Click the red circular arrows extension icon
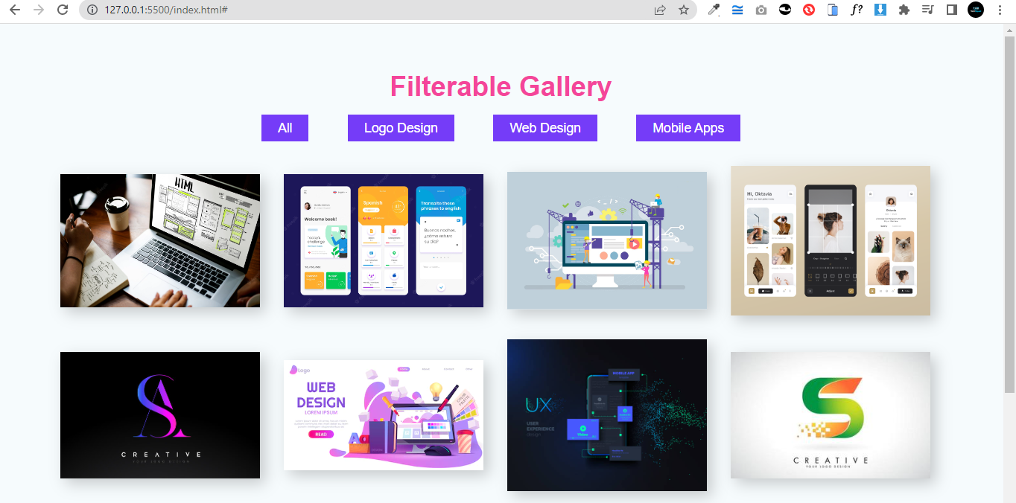The image size is (1016, 503). pos(809,10)
